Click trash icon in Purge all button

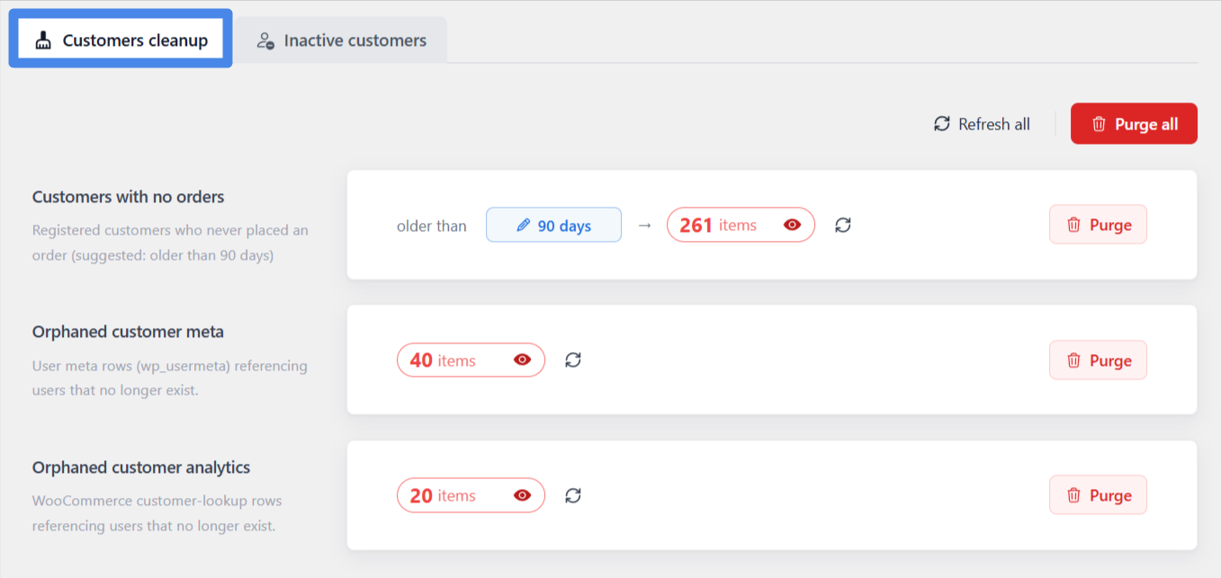[1099, 124]
